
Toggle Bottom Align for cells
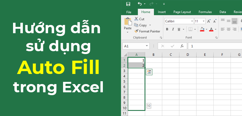coord(234,21)
